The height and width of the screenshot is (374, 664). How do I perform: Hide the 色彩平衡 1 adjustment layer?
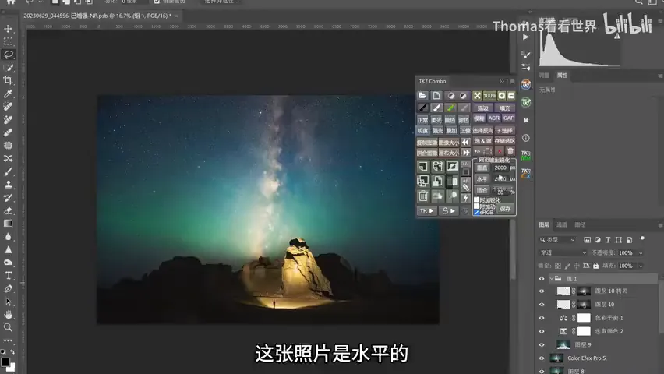click(542, 318)
